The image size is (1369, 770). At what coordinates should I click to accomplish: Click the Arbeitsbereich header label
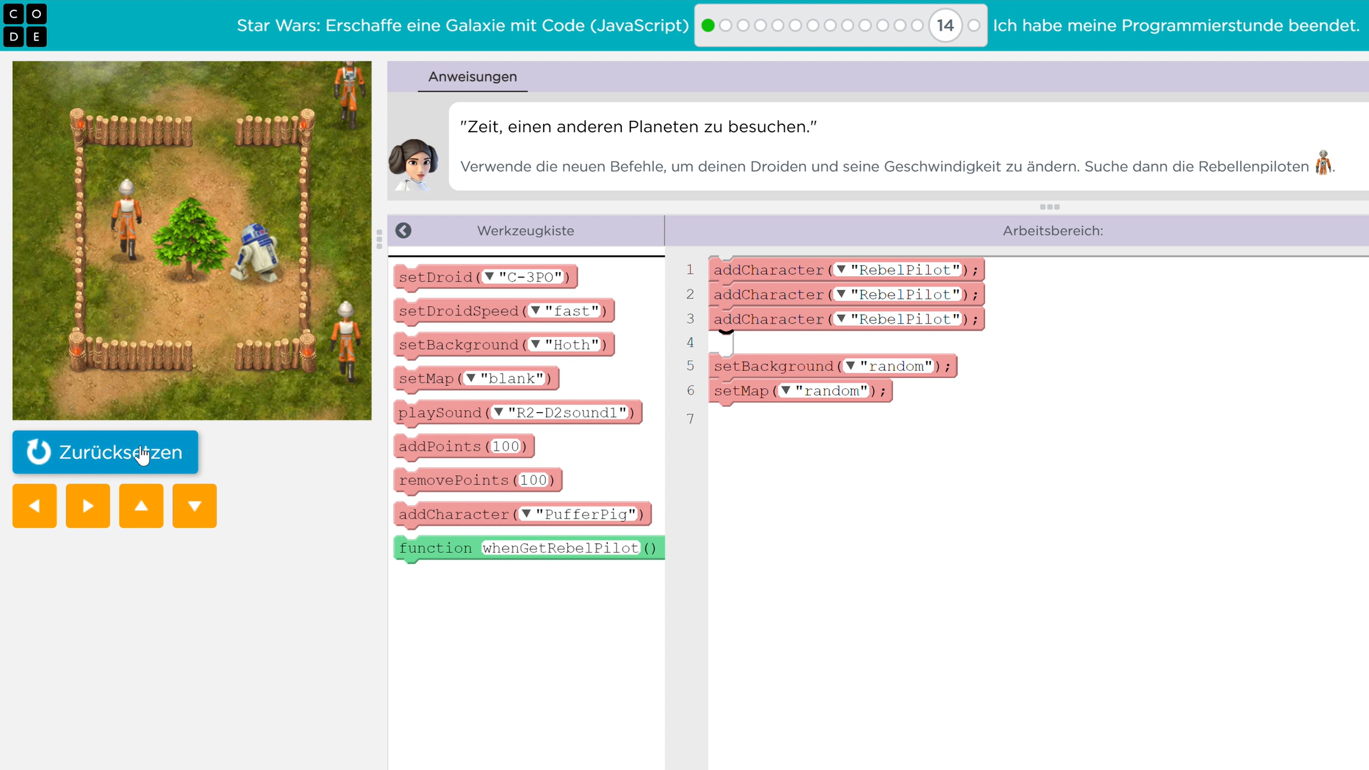coord(1053,231)
